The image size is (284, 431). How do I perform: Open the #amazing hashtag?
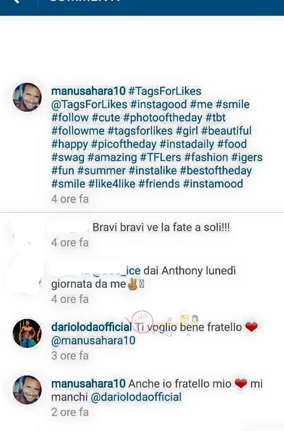[112, 158]
